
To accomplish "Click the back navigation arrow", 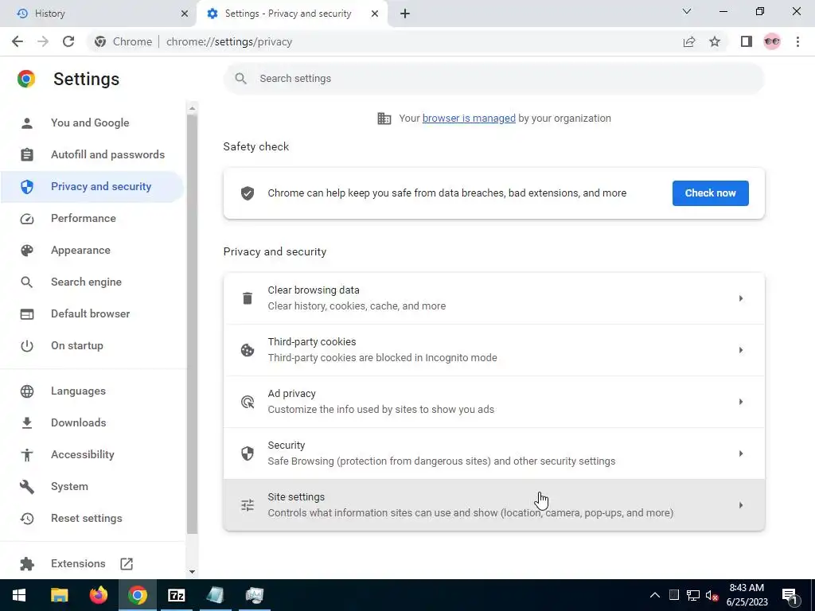I will 18,41.
